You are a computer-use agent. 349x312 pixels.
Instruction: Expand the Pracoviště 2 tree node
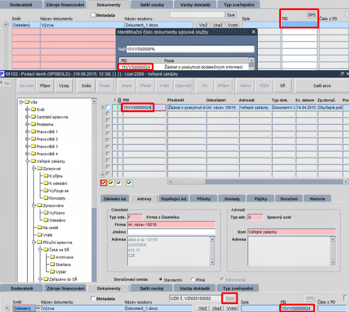coord(27,139)
